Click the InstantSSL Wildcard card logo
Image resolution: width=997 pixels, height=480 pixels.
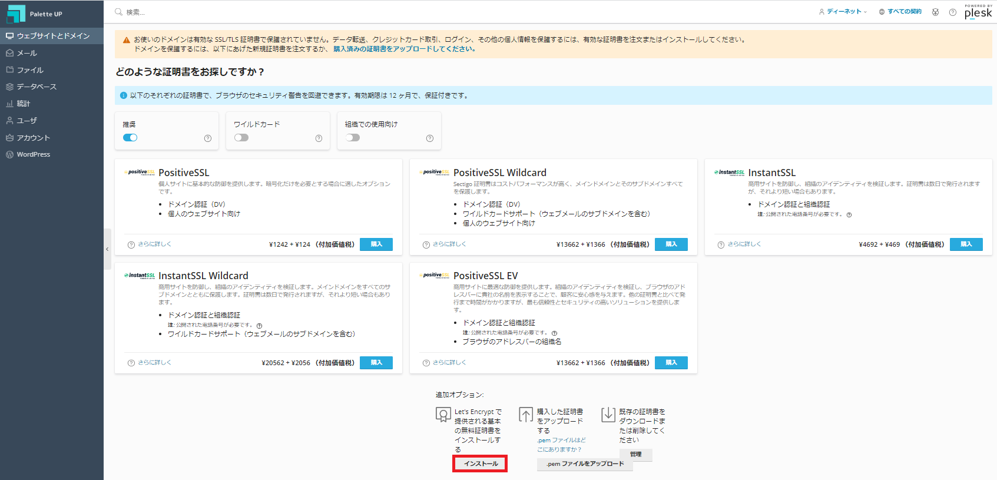click(x=140, y=275)
